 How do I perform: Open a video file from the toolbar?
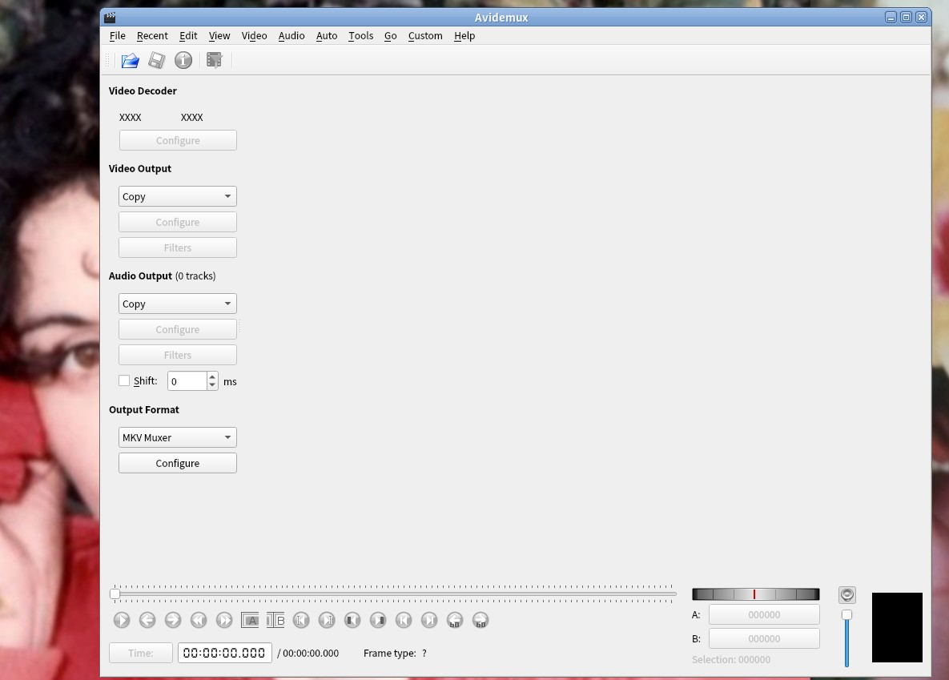[130, 60]
